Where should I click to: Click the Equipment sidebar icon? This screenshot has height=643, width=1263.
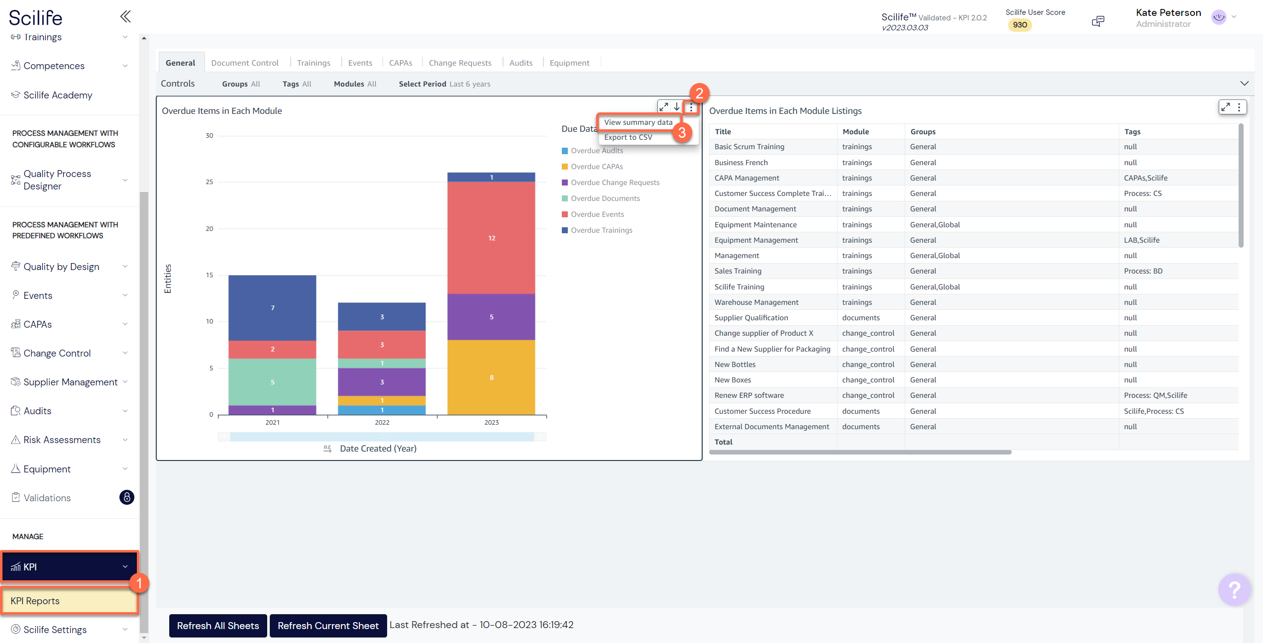16,468
